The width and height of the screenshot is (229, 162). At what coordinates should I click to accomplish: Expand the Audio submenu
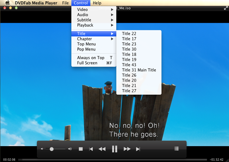click(94, 15)
